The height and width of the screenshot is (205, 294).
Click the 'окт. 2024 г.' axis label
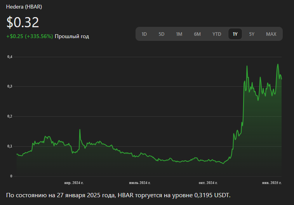[x=208, y=183]
